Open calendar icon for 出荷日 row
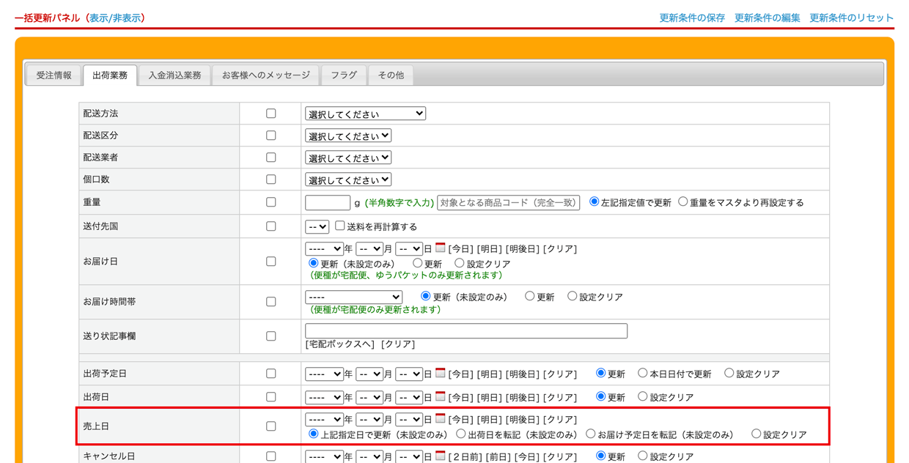The height and width of the screenshot is (463, 909). (x=440, y=396)
